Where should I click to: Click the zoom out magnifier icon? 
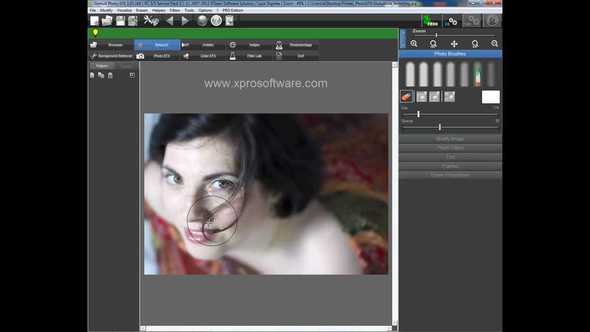(495, 44)
